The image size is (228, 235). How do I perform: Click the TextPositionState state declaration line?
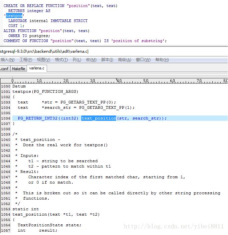49,225
